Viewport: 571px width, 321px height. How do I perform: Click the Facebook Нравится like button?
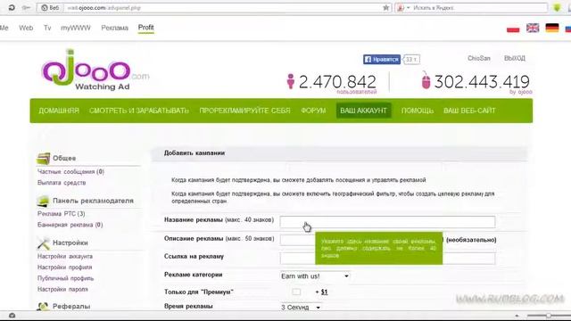tap(382, 59)
